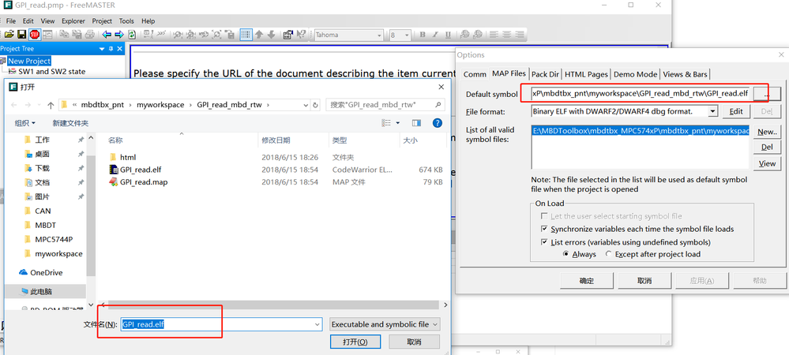Viewport: 789px width, 355px height.
Task: Open the File format dropdown
Action: click(713, 111)
